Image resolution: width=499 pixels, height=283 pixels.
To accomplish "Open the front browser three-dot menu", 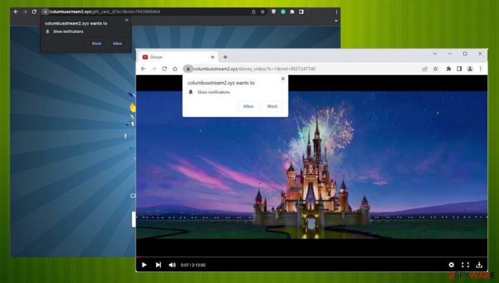I will point(480,68).
